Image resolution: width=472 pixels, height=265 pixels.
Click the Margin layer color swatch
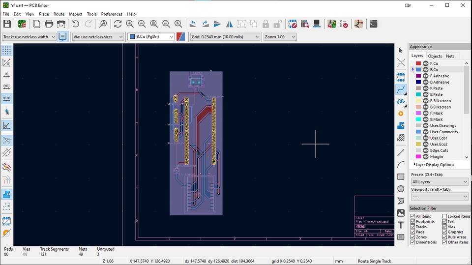[418, 156]
